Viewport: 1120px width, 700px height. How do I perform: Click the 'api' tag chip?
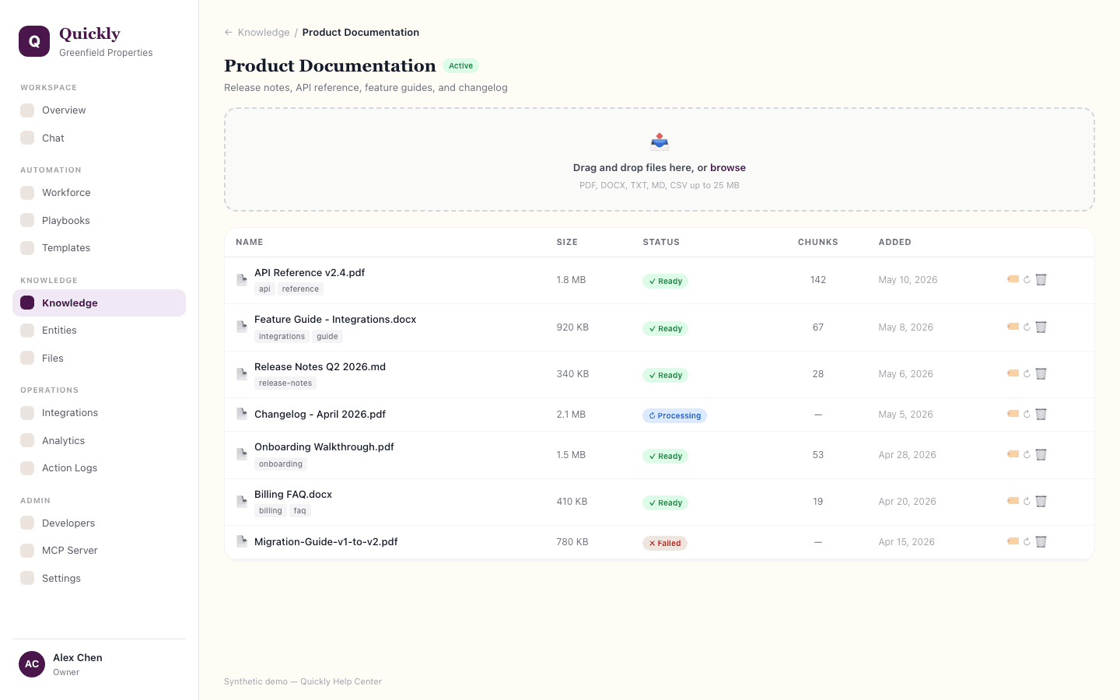pyautogui.click(x=264, y=289)
